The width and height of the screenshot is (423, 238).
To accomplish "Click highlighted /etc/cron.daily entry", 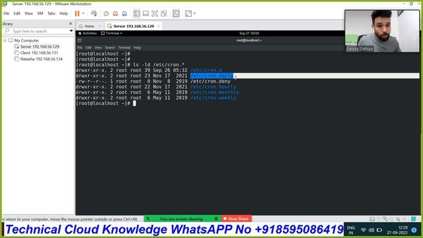I will coord(211,76).
